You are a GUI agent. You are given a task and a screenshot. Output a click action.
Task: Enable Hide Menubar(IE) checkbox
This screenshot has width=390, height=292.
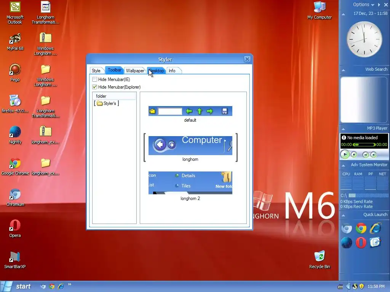point(94,79)
